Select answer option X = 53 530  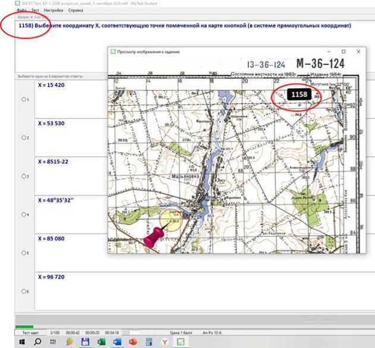click(x=24, y=137)
